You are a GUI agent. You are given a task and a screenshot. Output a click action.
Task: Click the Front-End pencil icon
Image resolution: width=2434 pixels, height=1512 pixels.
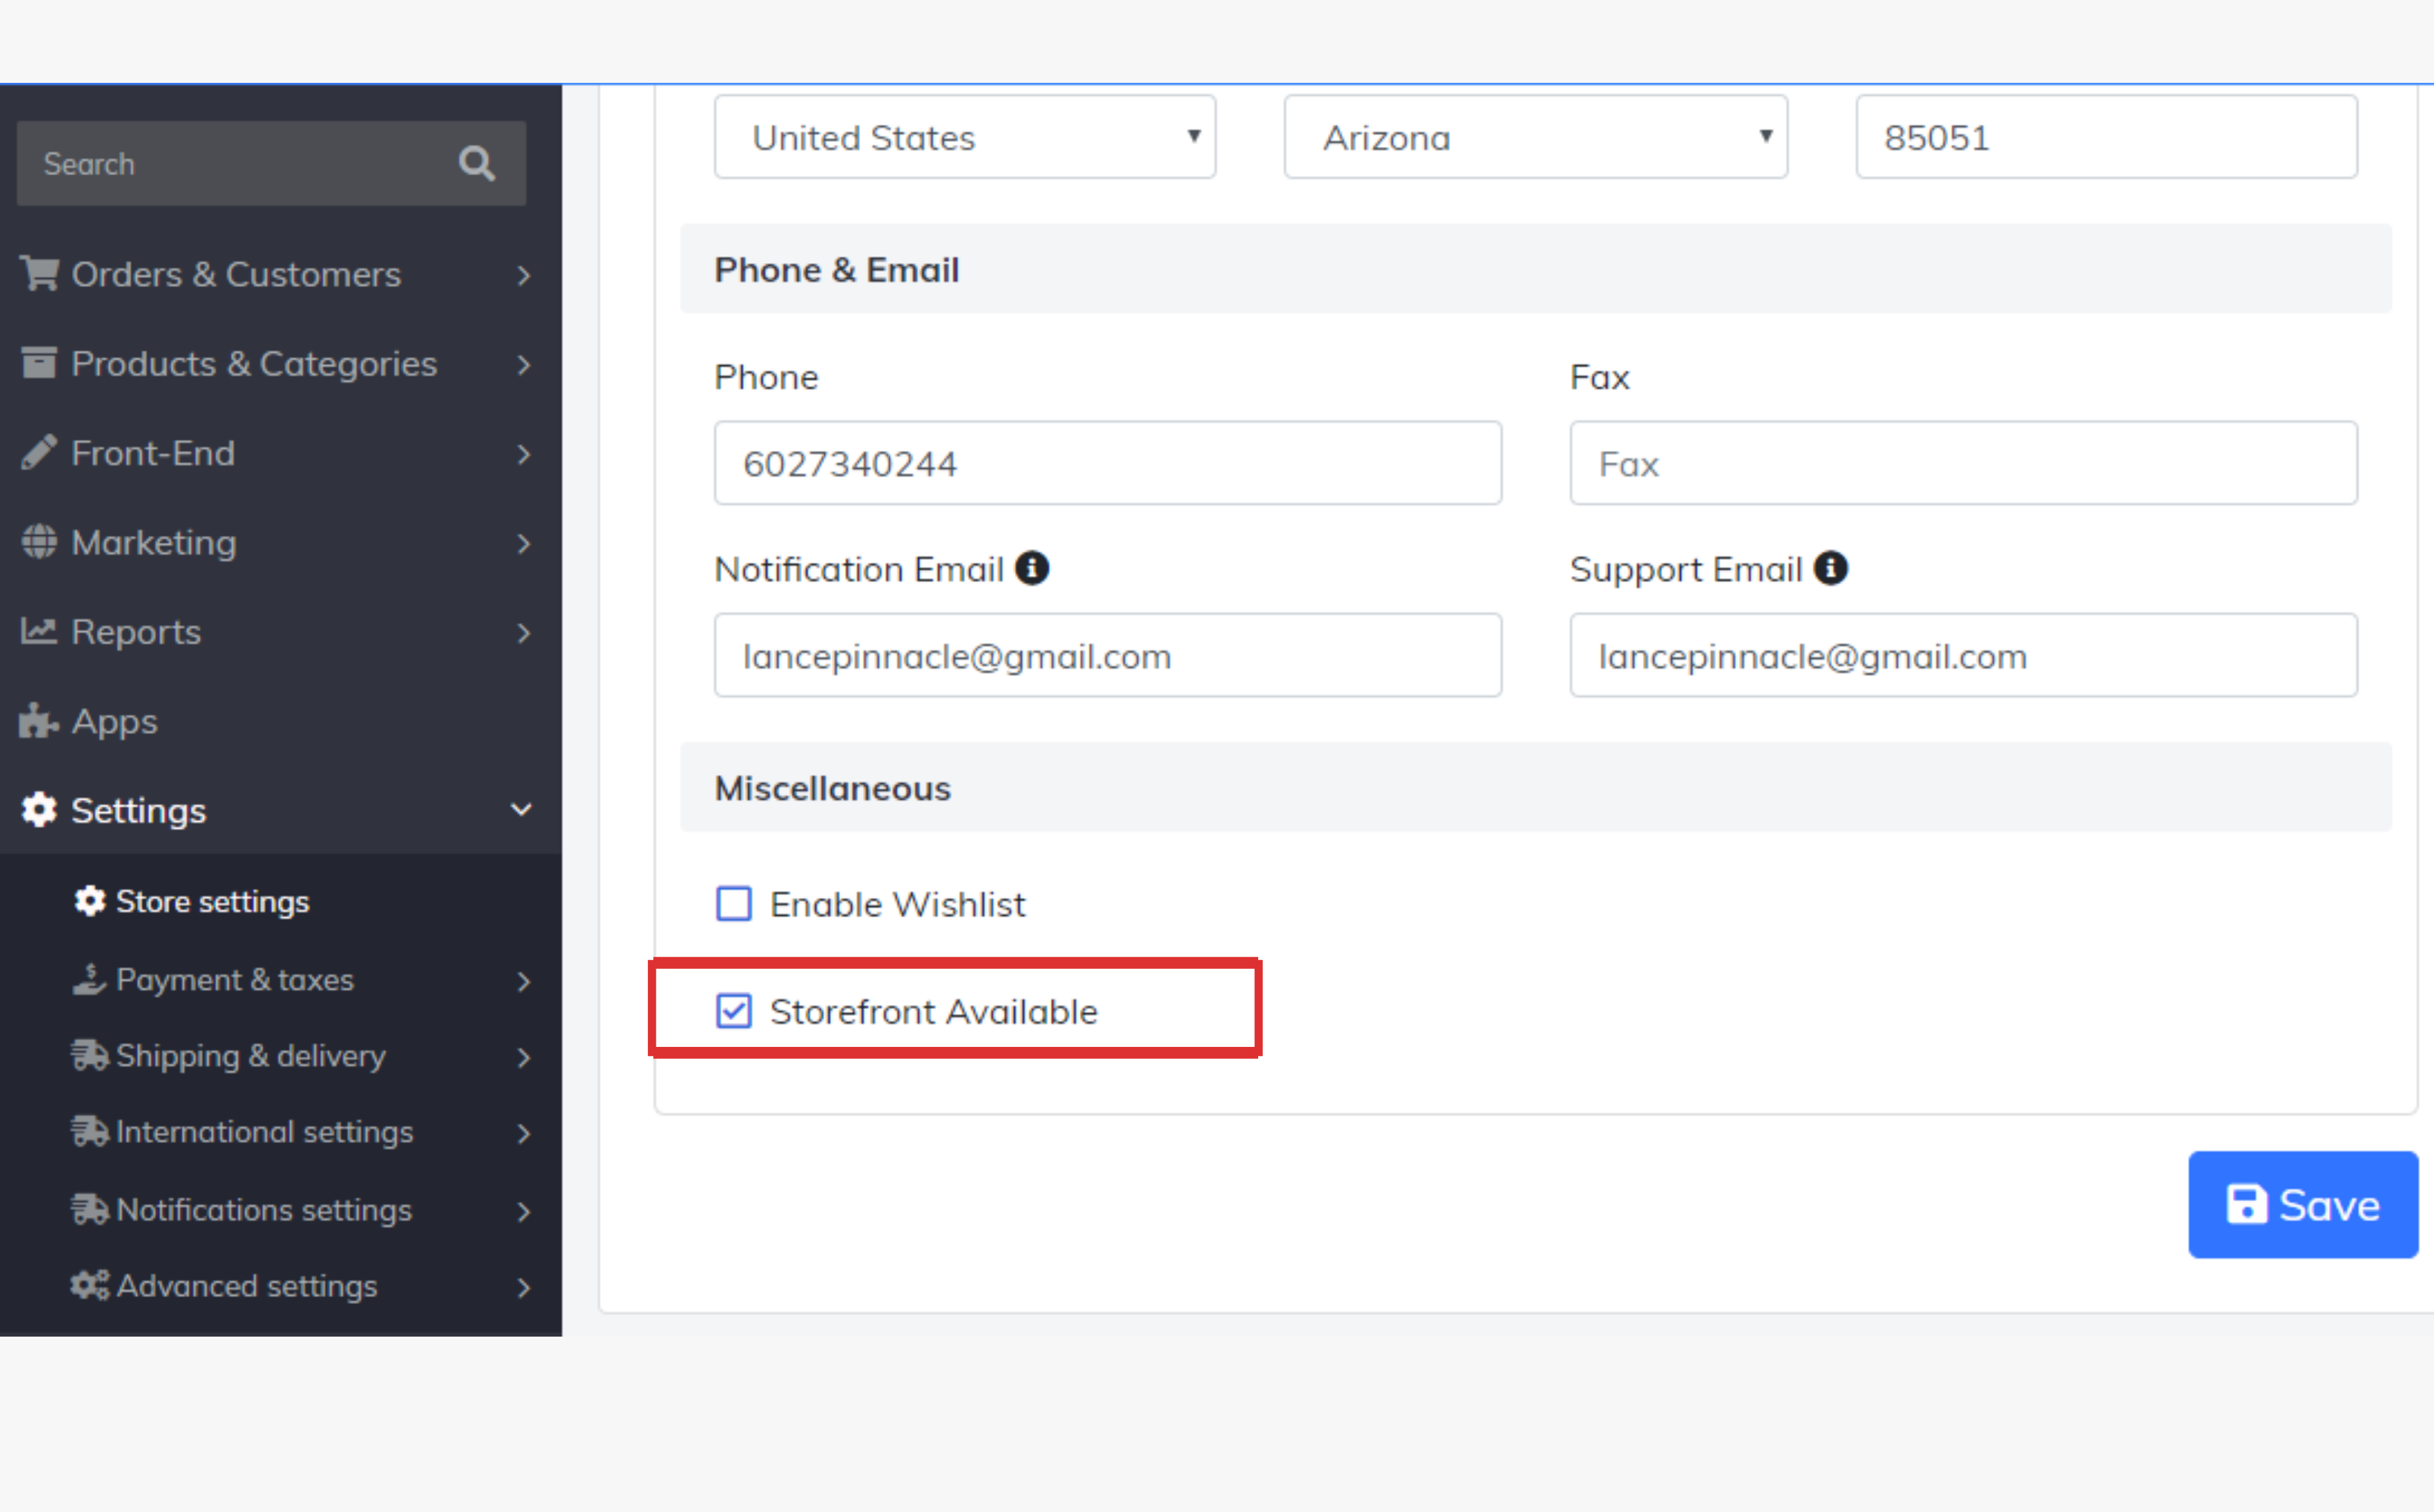pos(39,453)
